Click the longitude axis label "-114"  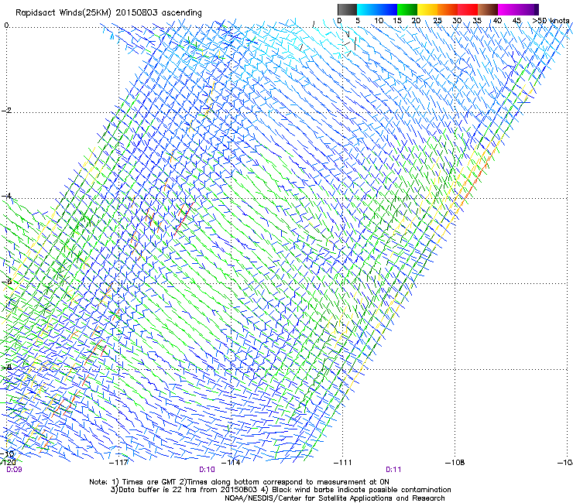coord(232,463)
